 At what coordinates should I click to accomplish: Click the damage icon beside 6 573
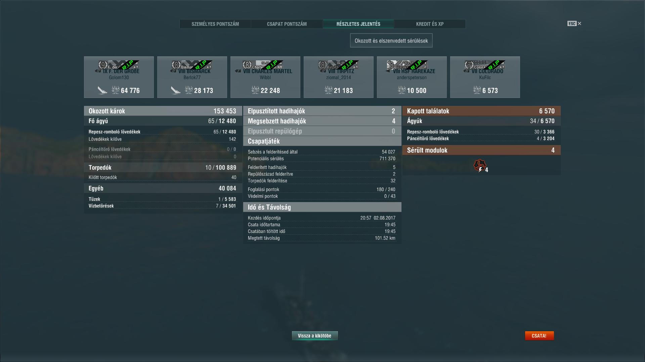coord(477,90)
